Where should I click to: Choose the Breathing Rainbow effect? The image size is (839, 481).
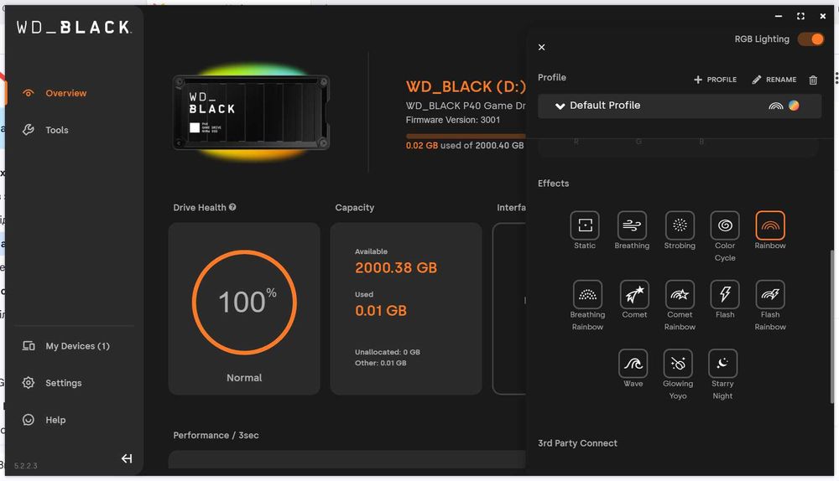click(x=587, y=294)
